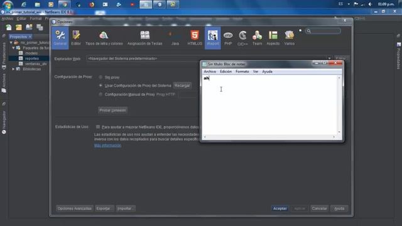Image resolution: width=402 pixels, height=226 pixels.
Task: Click the Windows Start orb
Action: click(x=8, y=4)
